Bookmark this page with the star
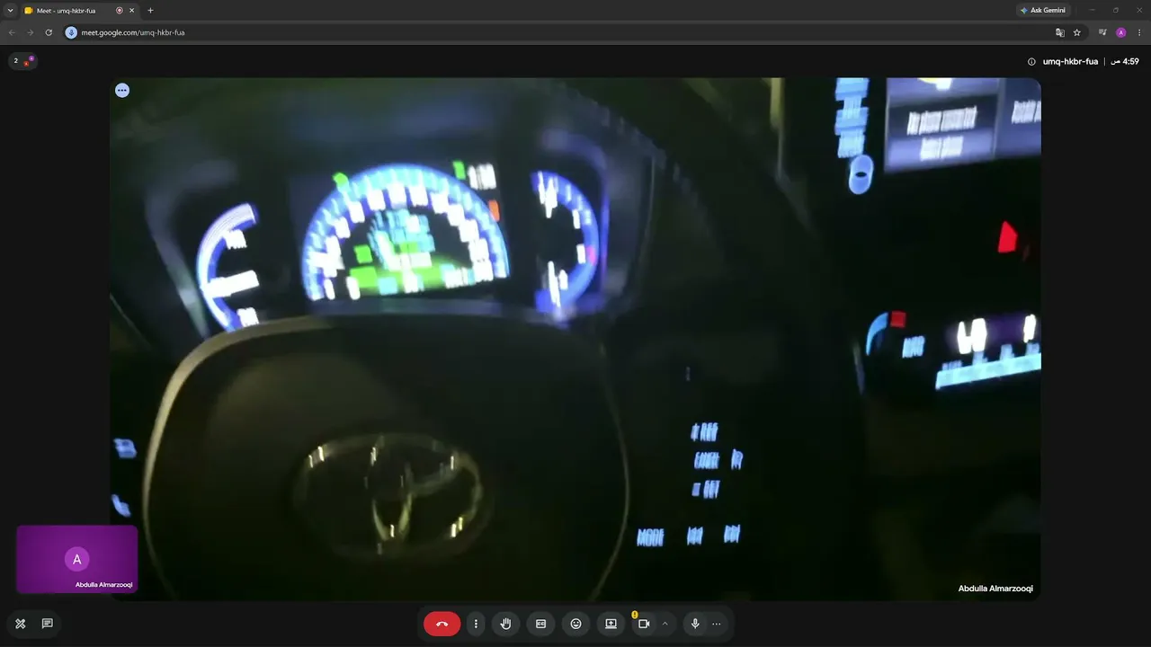 1077,32
